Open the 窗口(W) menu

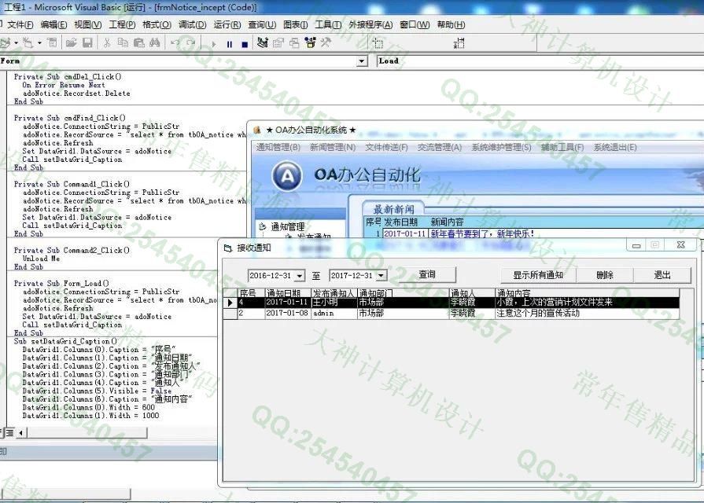click(x=415, y=24)
